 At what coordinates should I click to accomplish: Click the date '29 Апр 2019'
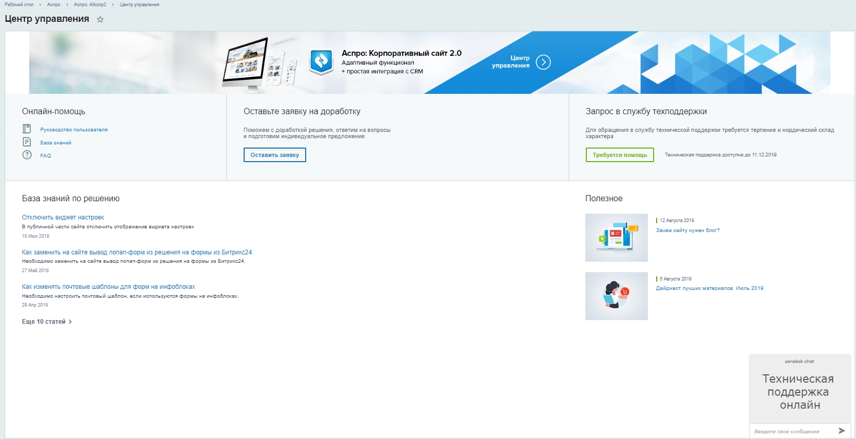(35, 305)
